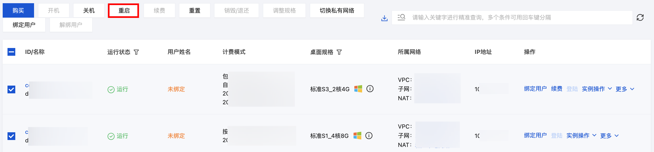Click info icon beside 标准S1_4核8G
The width and height of the screenshot is (654, 152).
pos(369,136)
